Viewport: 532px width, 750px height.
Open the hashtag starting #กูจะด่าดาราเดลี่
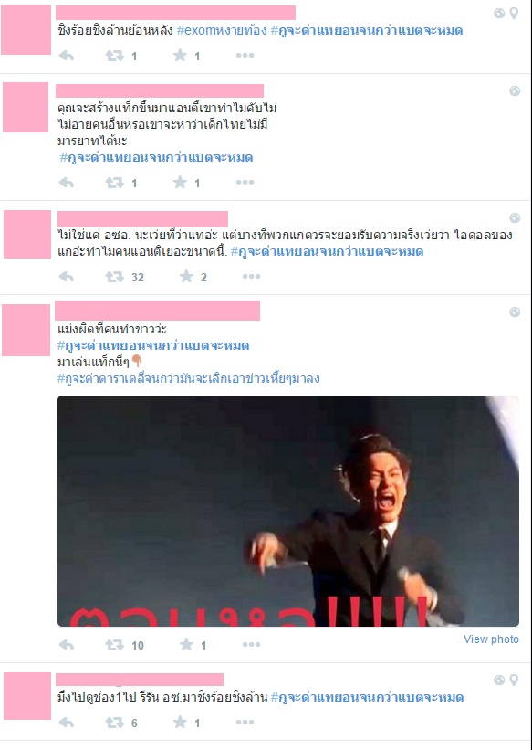[x=188, y=379]
